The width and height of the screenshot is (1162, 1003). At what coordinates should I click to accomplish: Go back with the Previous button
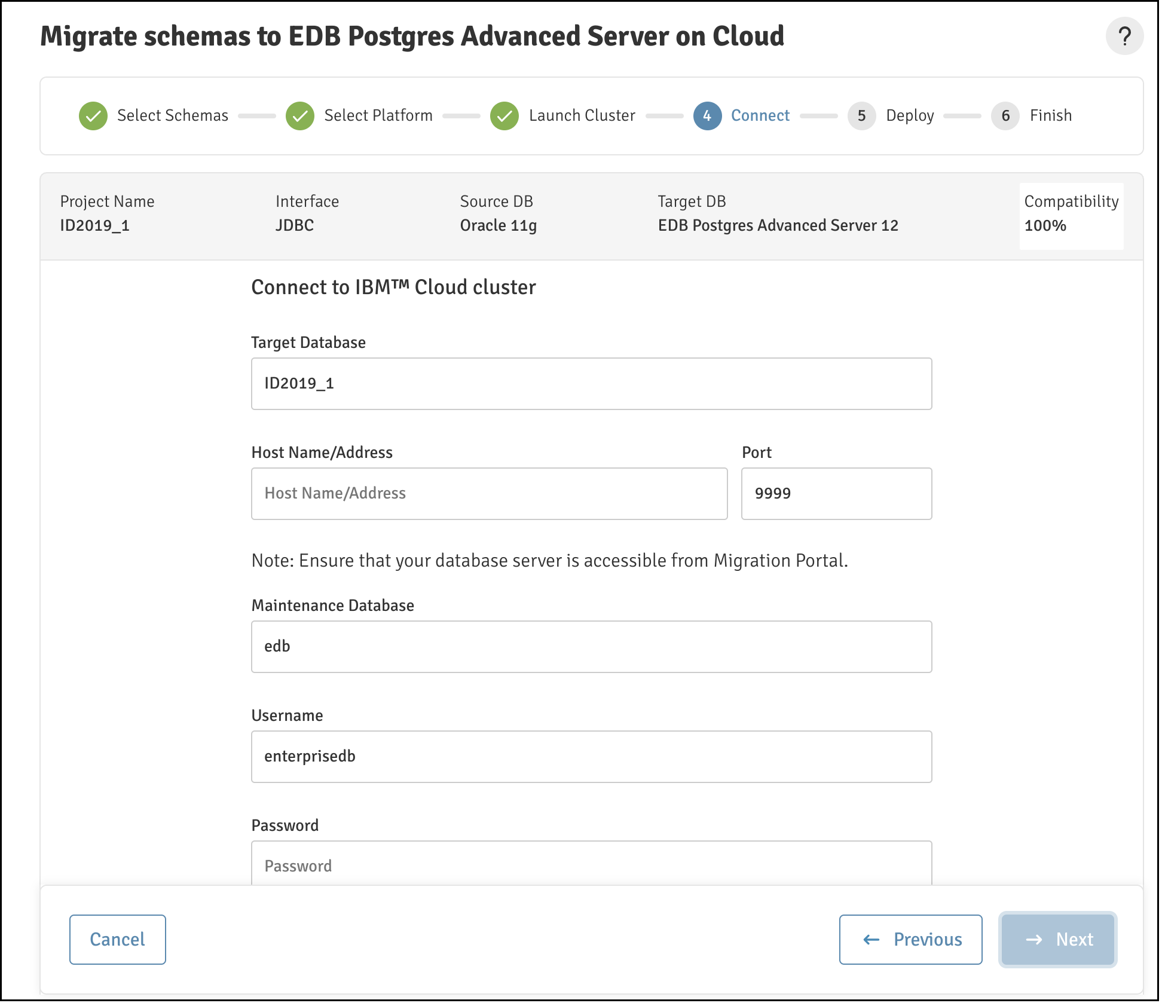[910, 939]
